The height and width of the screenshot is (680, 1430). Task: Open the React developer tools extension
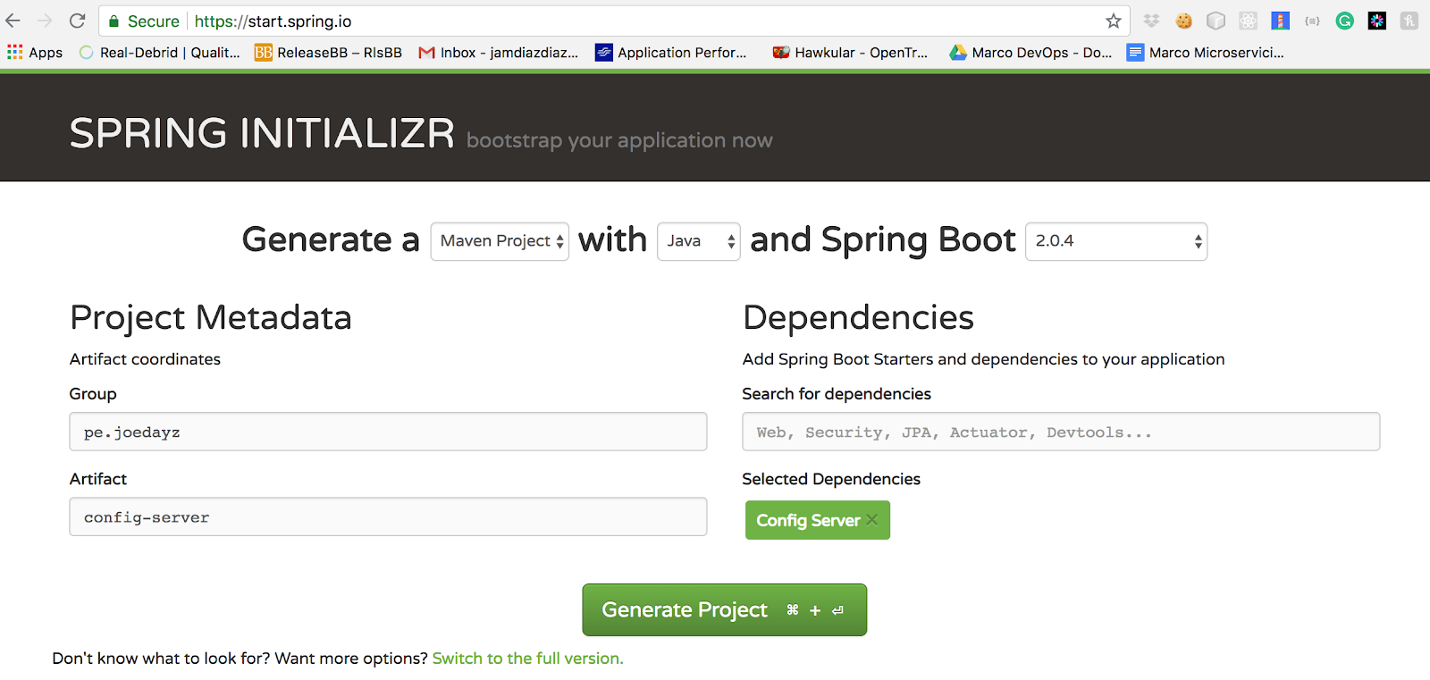[x=1248, y=21]
